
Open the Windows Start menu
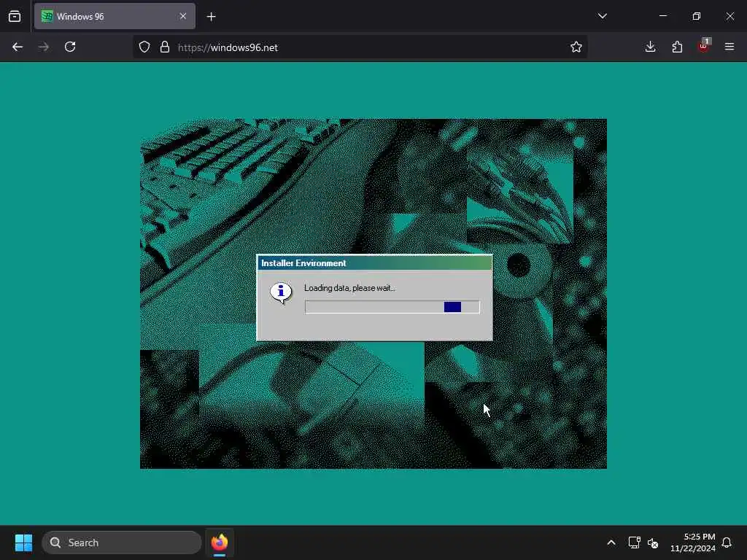point(23,542)
